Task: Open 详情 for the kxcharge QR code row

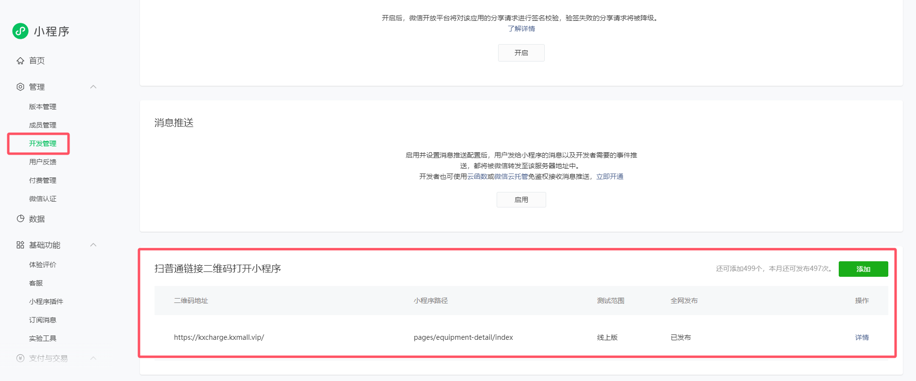Action: pyautogui.click(x=862, y=337)
